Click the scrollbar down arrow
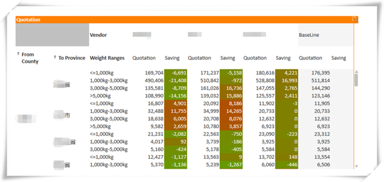Screen dimensions: 384x182 click(356, 166)
